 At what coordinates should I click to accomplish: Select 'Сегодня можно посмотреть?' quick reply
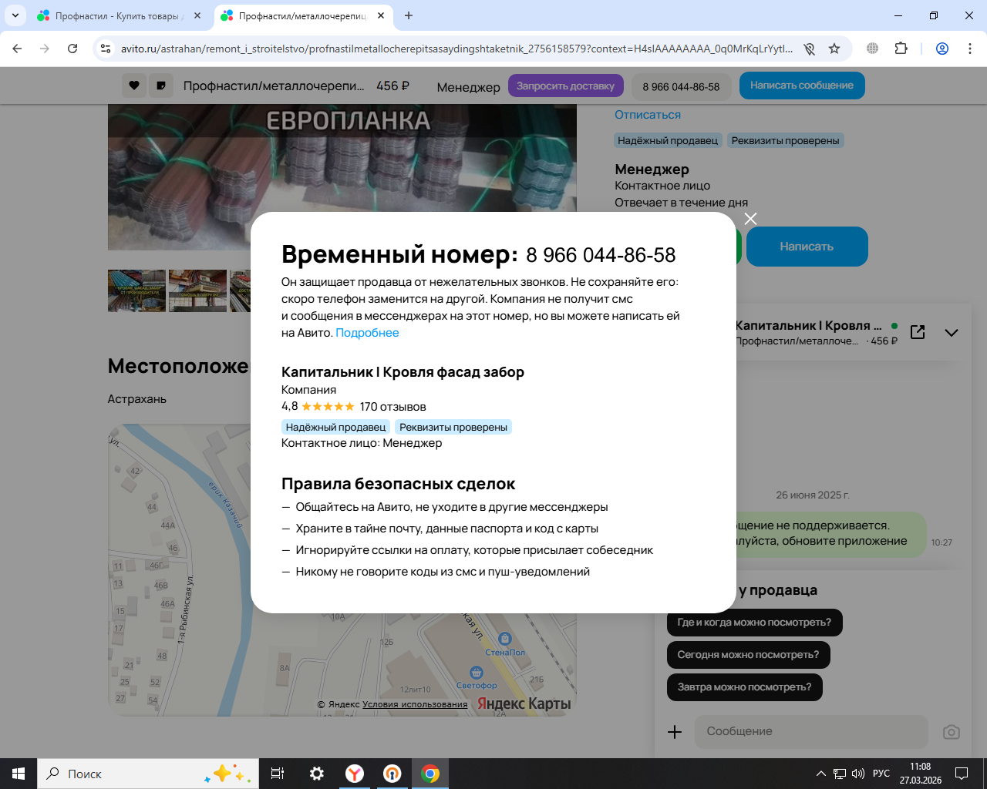point(748,655)
